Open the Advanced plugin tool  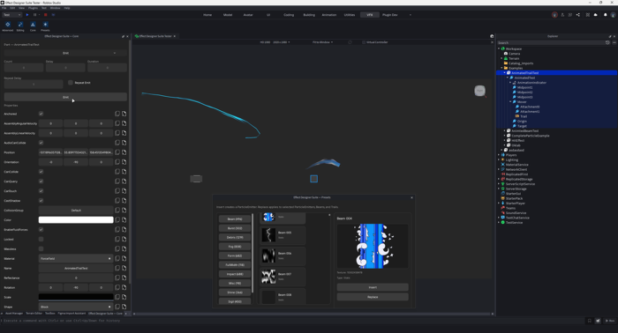7,26
